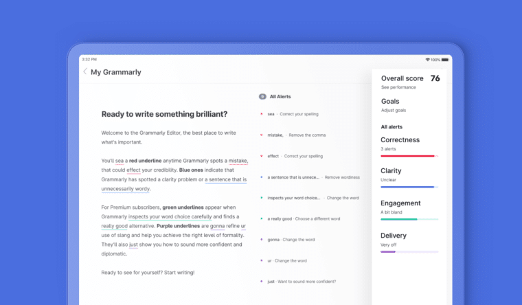Check the Wi-Fi icon in the status bar
This screenshot has height=305, width=522.
click(427, 60)
